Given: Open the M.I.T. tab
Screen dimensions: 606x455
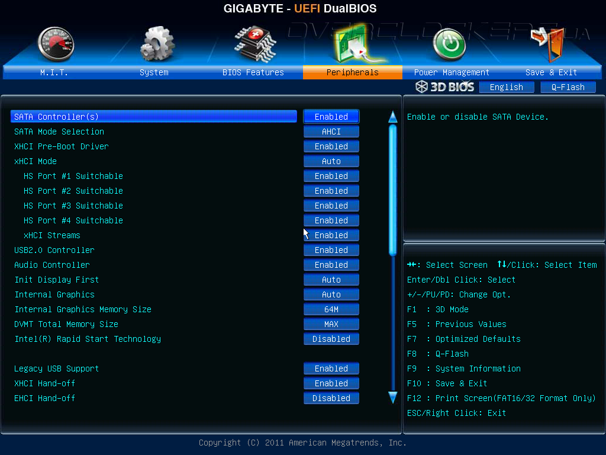Looking at the screenshot, I should click(54, 72).
